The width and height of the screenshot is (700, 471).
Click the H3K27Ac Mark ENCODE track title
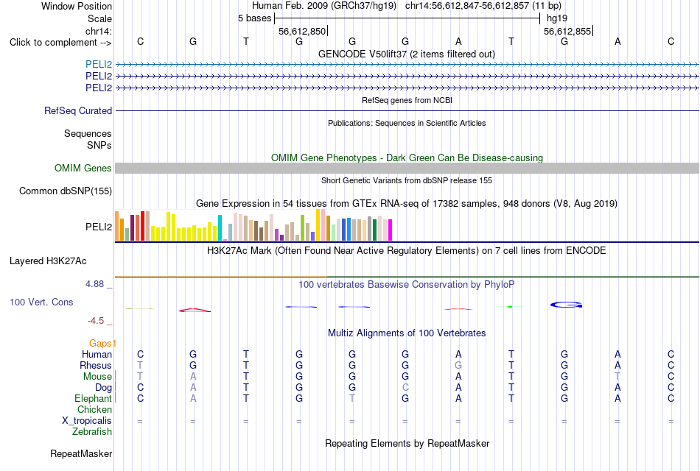pos(407,251)
